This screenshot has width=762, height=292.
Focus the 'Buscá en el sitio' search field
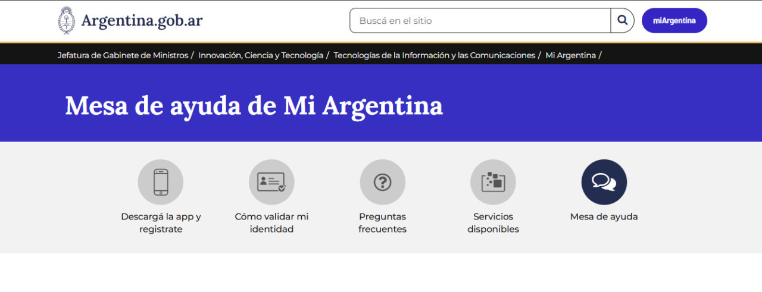[480, 20]
